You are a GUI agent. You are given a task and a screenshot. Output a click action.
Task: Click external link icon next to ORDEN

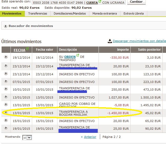pos(78,56)
